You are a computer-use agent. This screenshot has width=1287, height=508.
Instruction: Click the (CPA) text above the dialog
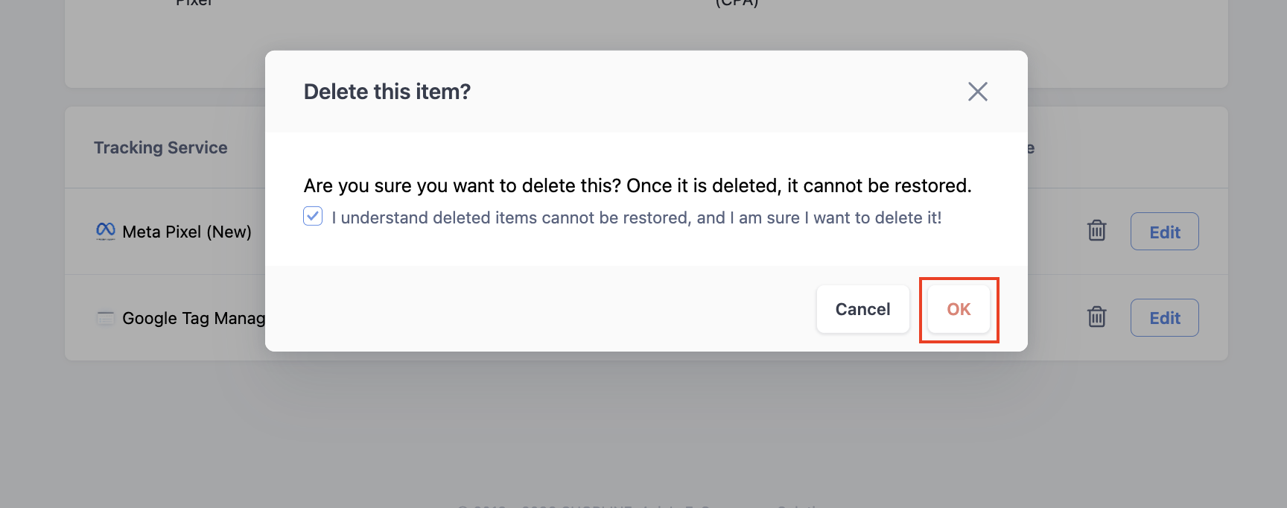coord(737,4)
